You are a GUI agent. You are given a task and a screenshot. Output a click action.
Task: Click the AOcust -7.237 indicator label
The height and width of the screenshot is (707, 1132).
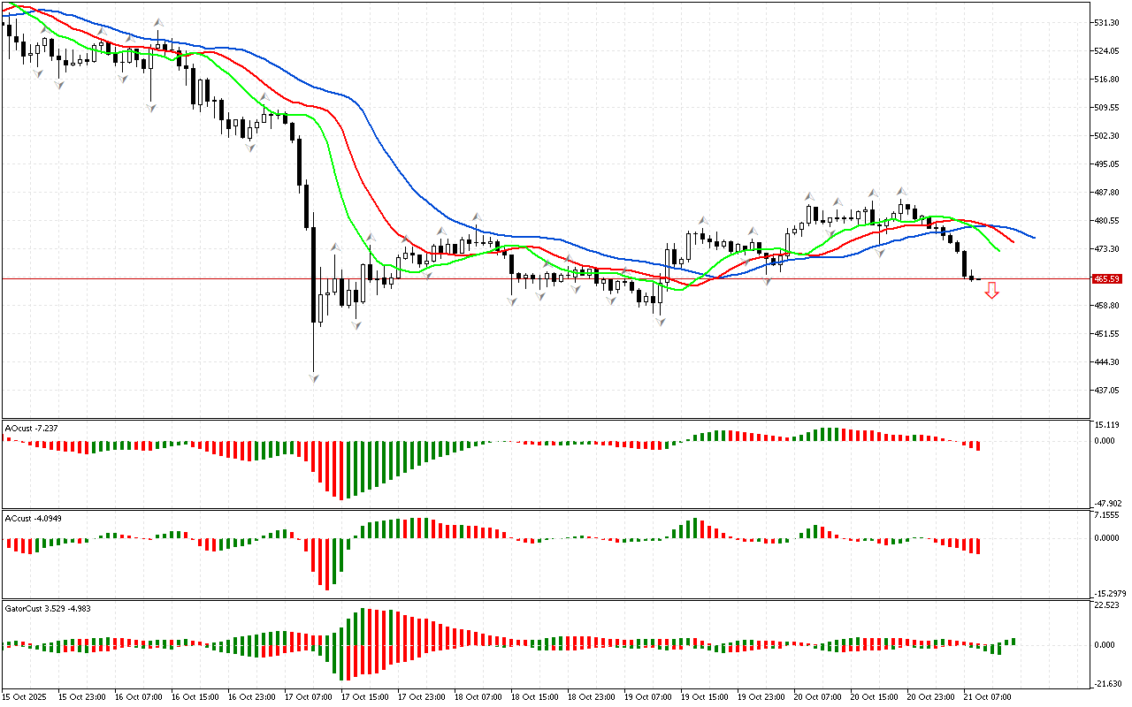click(x=32, y=428)
